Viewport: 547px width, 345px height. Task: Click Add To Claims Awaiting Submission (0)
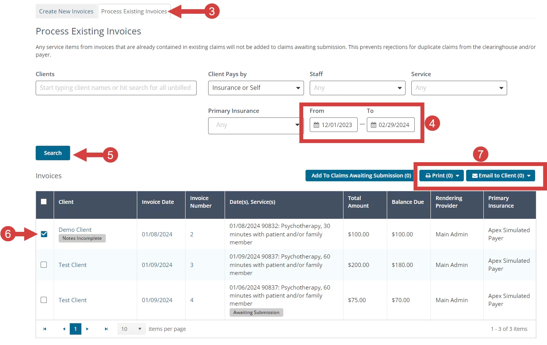pyautogui.click(x=361, y=176)
